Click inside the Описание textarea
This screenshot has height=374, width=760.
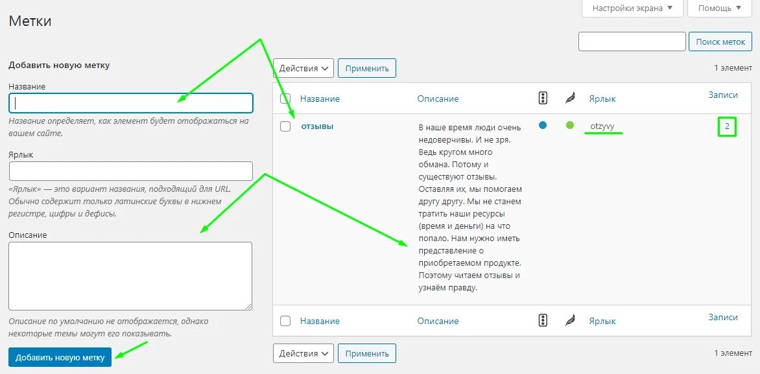coord(130,276)
